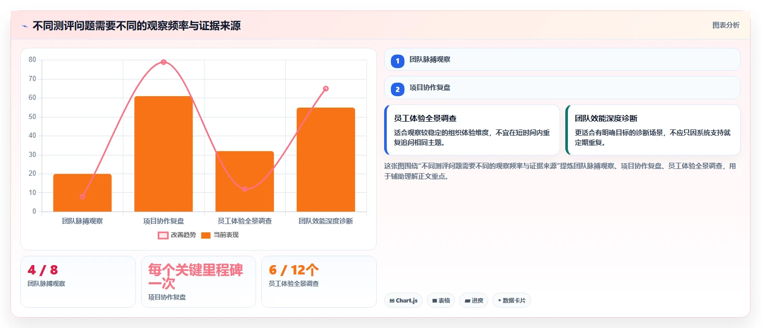761x328 pixels.
Task: Click the 表格 tag
Action: click(x=441, y=300)
